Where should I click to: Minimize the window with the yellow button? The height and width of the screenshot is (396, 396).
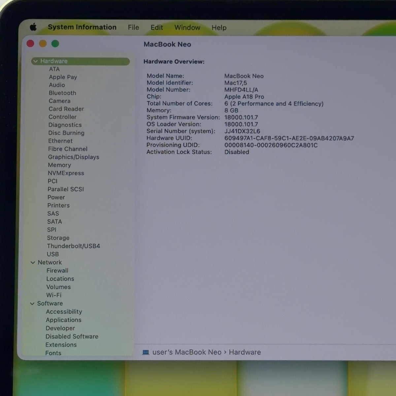point(43,44)
